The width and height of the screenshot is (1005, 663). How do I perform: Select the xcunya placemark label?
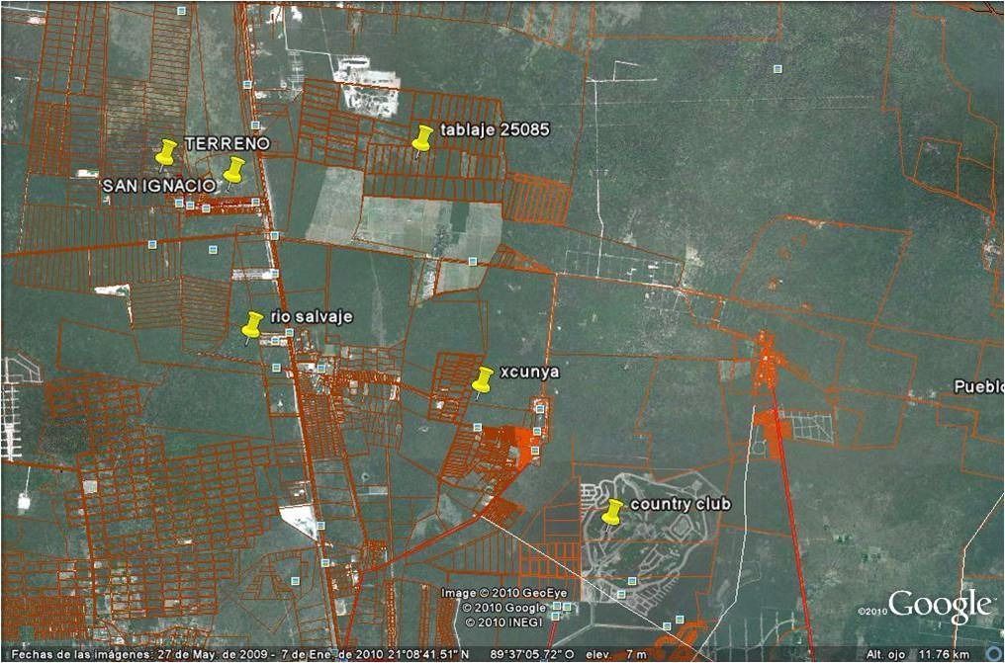pyautogui.click(x=530, y=373)
